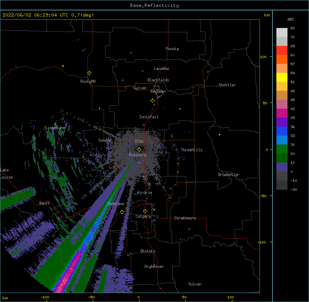This screenshot has height=302, width=309.
Task: Click the white asterisk above Limestone label
Action: point(55,124)
